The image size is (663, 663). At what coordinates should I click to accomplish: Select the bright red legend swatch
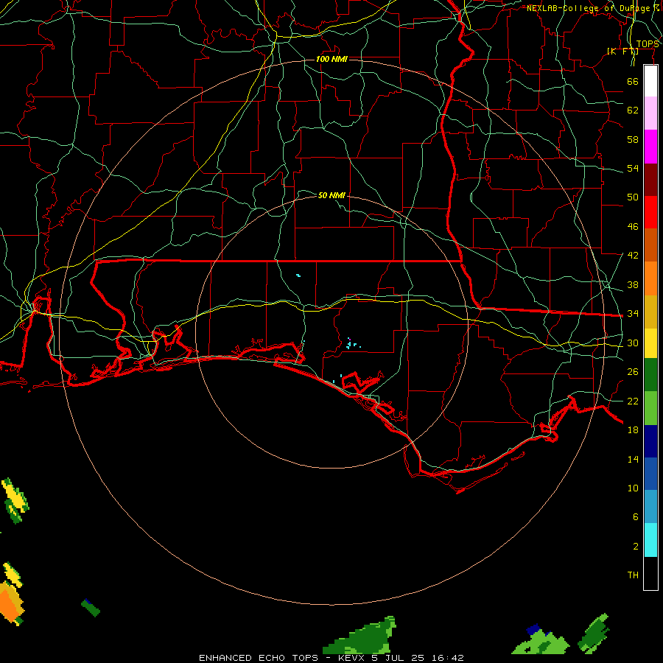(650, 212)
